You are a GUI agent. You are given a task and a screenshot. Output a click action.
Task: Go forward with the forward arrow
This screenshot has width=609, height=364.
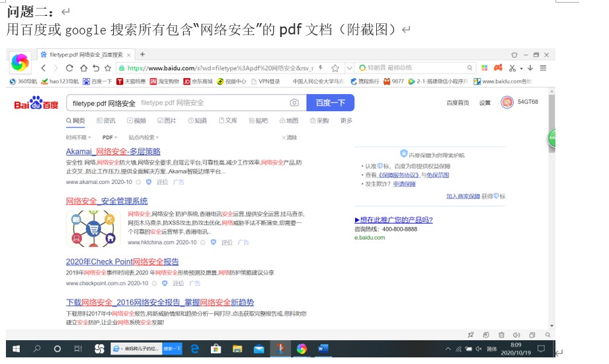(x=56, y=68)
